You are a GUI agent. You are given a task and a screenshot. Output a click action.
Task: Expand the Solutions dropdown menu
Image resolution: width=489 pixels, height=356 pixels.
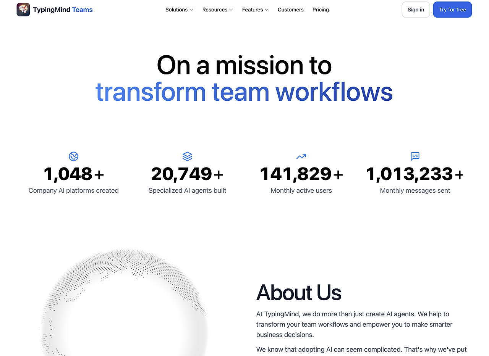[x=179, y=10]
